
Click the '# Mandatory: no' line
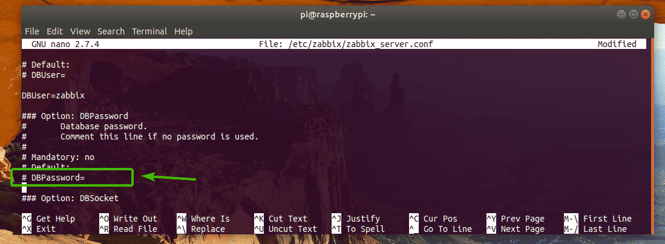58,157
